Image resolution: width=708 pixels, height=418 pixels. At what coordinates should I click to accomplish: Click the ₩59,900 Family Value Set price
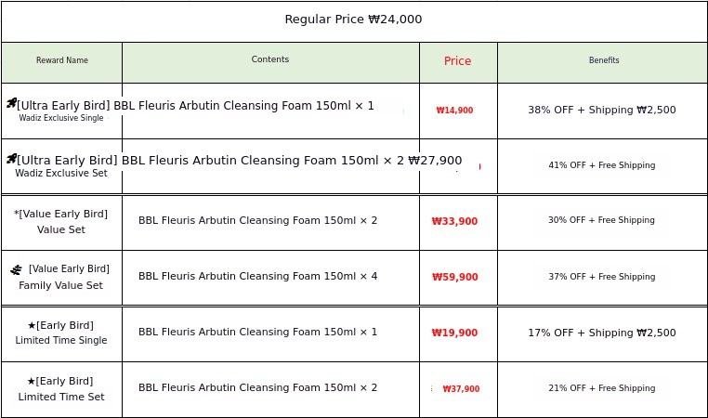pos(454,278)
